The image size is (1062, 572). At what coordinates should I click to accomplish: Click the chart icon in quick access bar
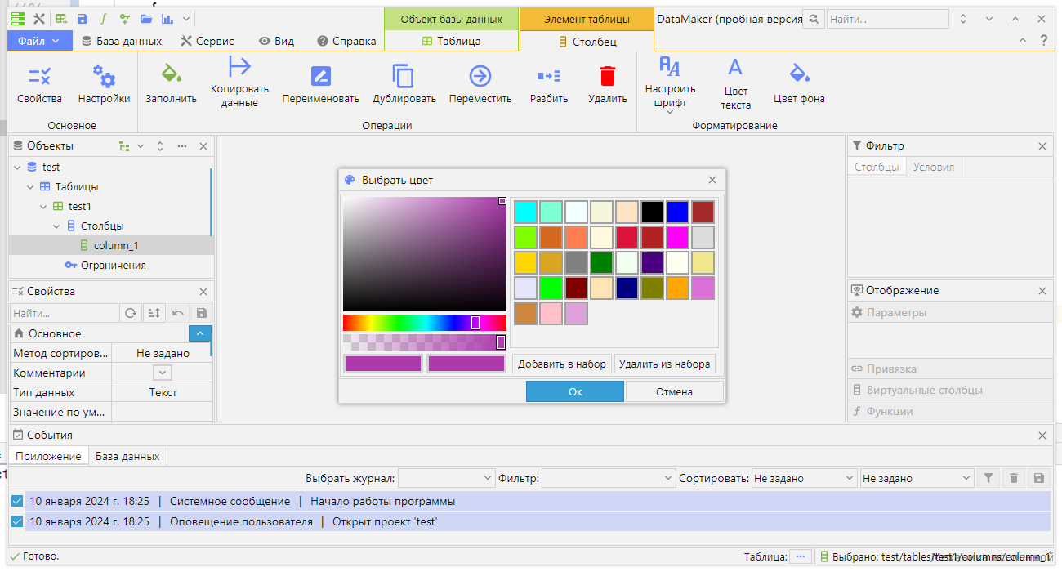[x=167, y=18]
